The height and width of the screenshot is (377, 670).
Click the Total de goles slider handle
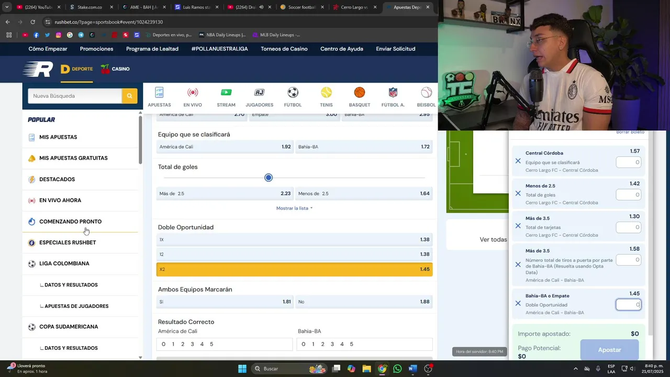pos(269,178)
